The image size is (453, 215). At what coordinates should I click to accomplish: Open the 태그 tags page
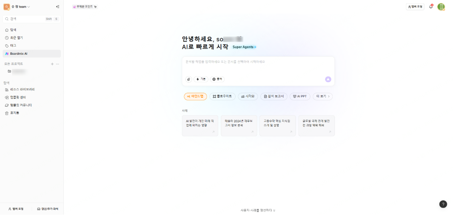tap(32, 46)
